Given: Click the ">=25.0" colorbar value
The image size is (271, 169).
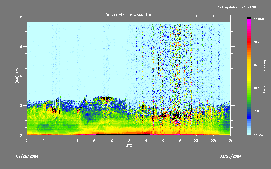Looking at the screenshot, I should [x=259, y=19].
